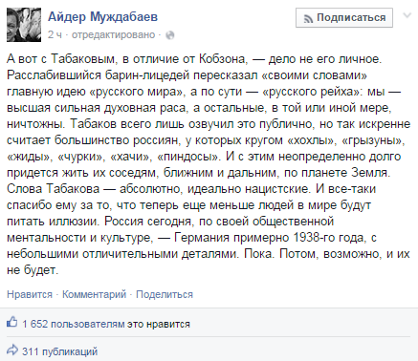
Task: Click the post's first line about Табаковым
Action: pos(194,59)
